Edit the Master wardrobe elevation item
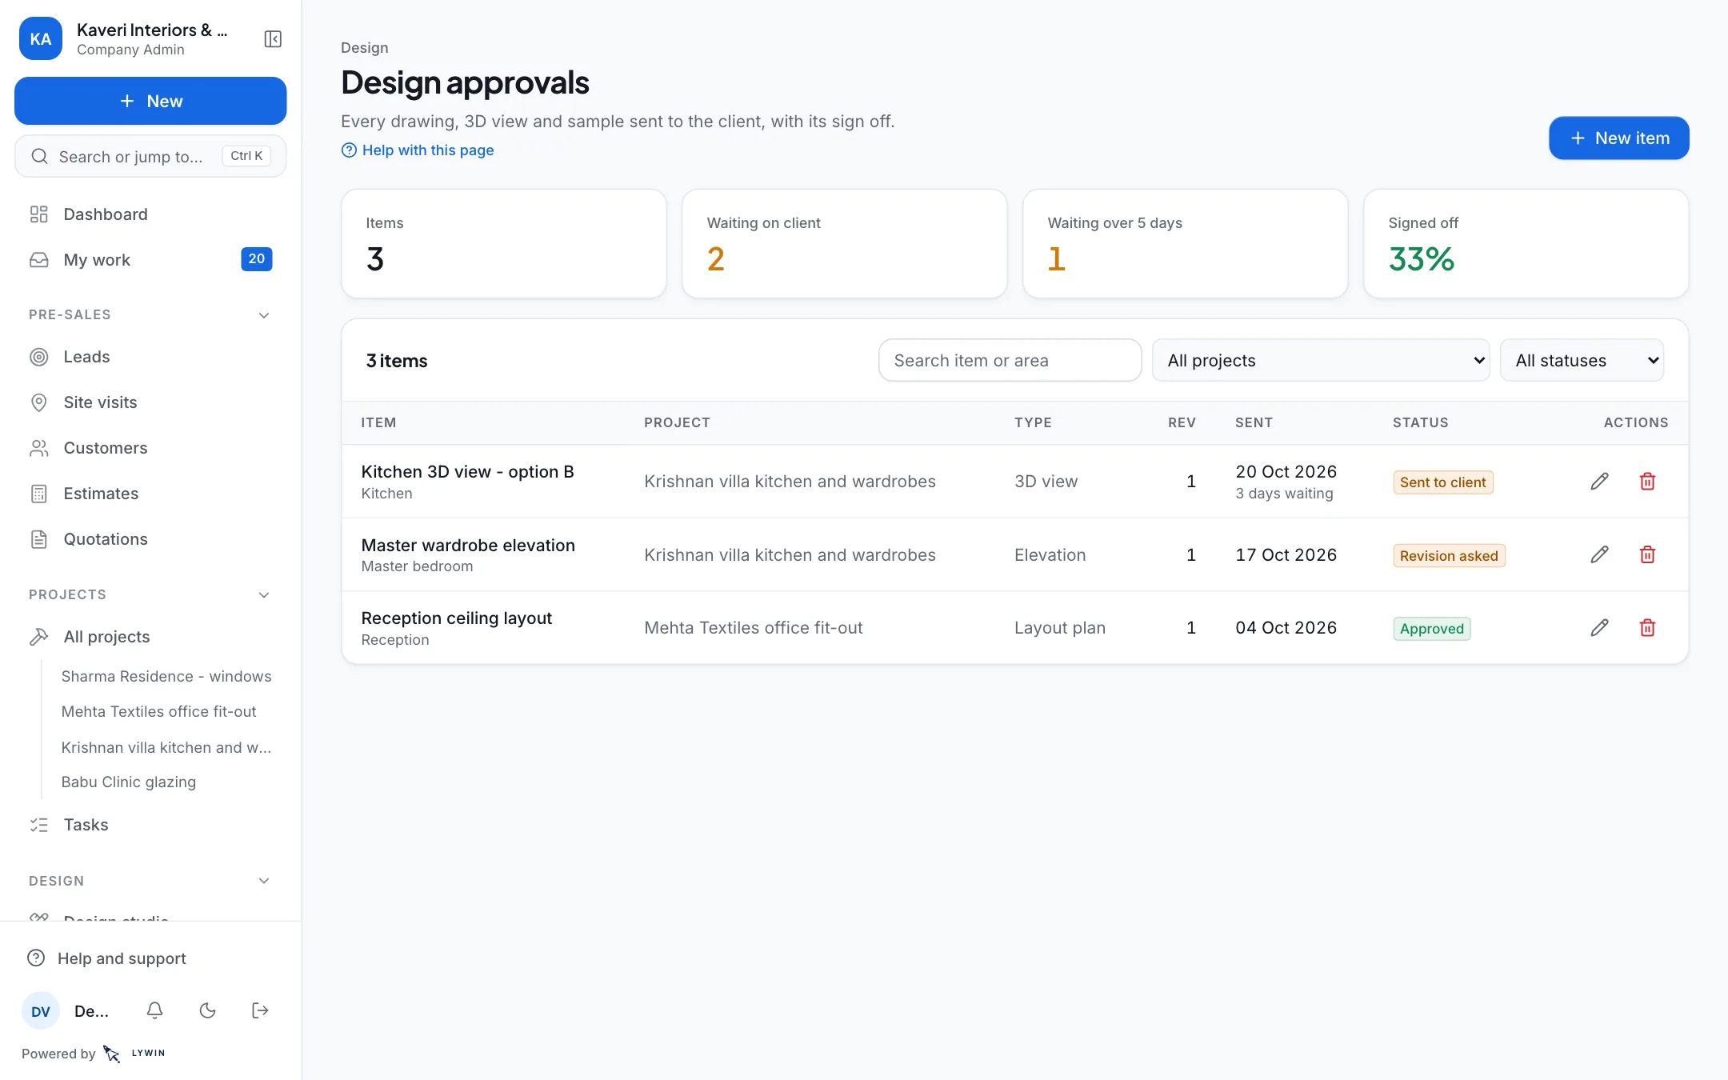This screenshot has width=1728, height=1080. [x=1599, y=554]
